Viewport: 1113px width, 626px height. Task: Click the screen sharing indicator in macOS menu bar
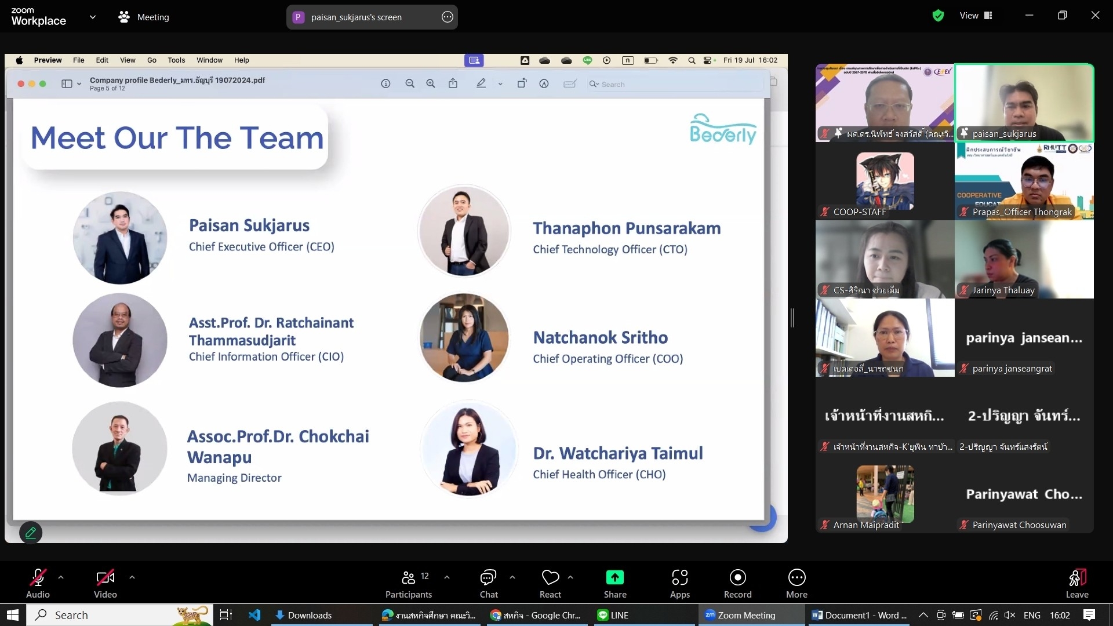coord(474,60)
